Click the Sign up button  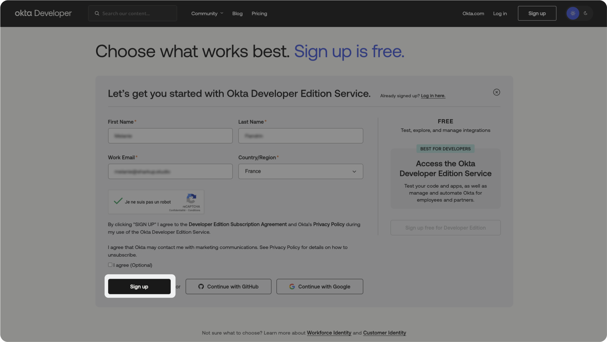click(x=139, y=286)
